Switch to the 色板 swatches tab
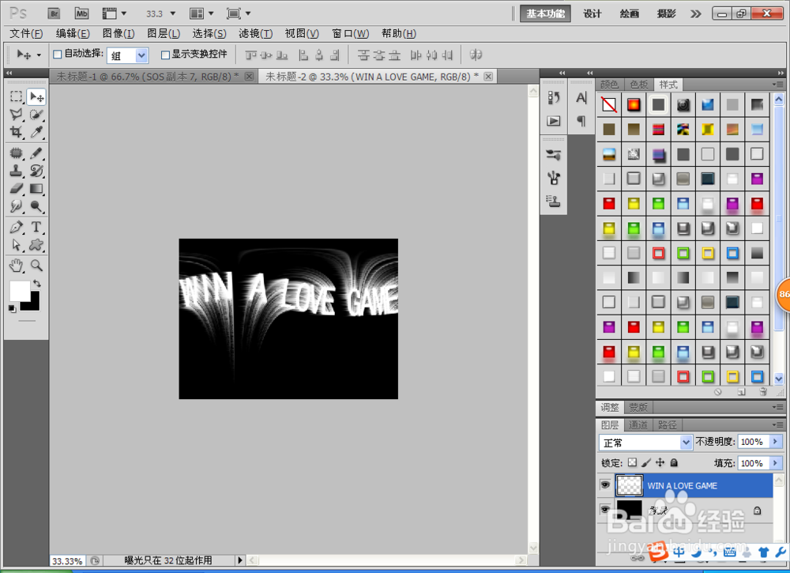Viewport: 790px width, 573px height. point(639,84)
